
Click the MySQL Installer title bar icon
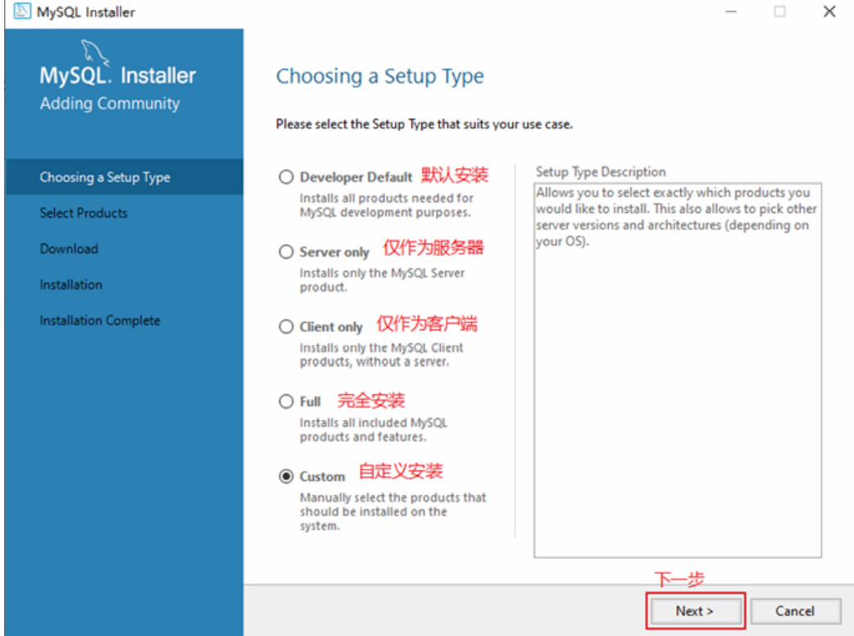pos(22,11)
